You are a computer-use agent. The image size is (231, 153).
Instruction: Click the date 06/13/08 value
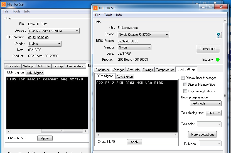click(35, 50)
